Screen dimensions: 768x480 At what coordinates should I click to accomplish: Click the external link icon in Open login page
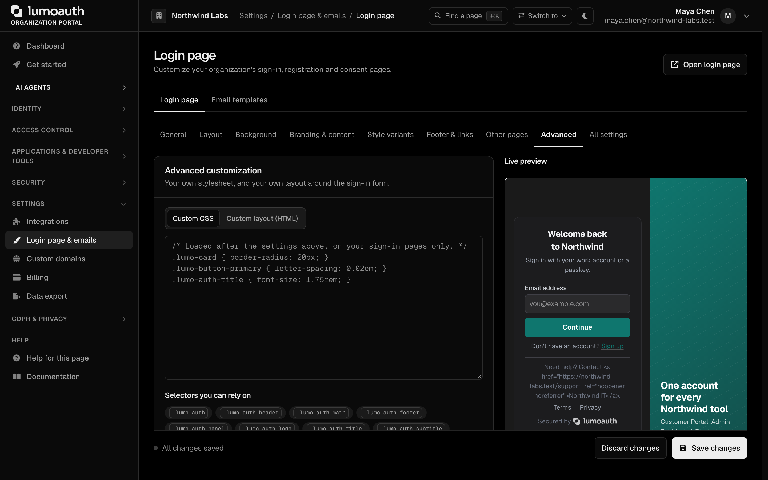tap(675, 65)
